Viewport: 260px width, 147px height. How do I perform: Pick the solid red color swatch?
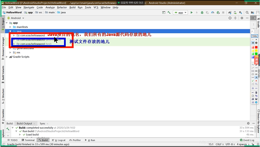(256, 47)
